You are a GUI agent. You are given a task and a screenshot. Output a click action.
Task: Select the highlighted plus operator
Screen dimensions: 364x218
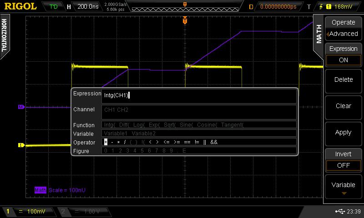(106, 142)
